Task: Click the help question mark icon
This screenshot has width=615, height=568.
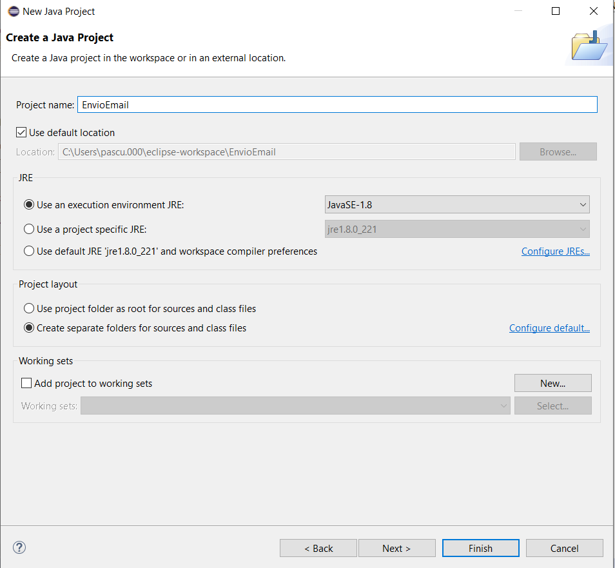Action: 19,547
